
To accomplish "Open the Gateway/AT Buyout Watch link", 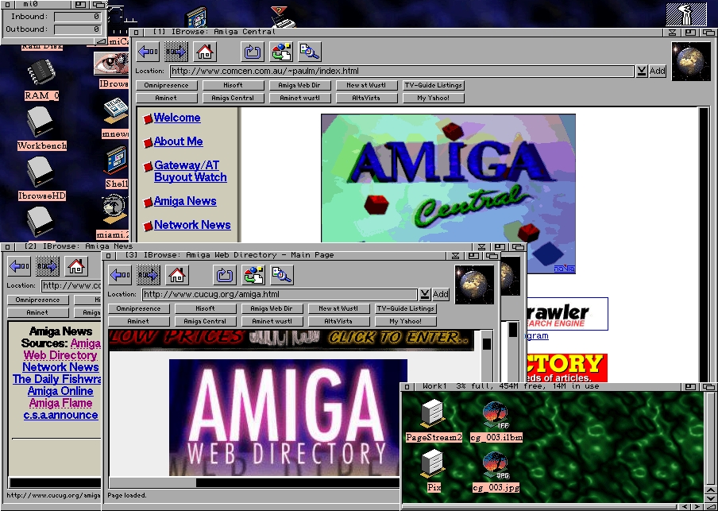I will pos(190,172).
